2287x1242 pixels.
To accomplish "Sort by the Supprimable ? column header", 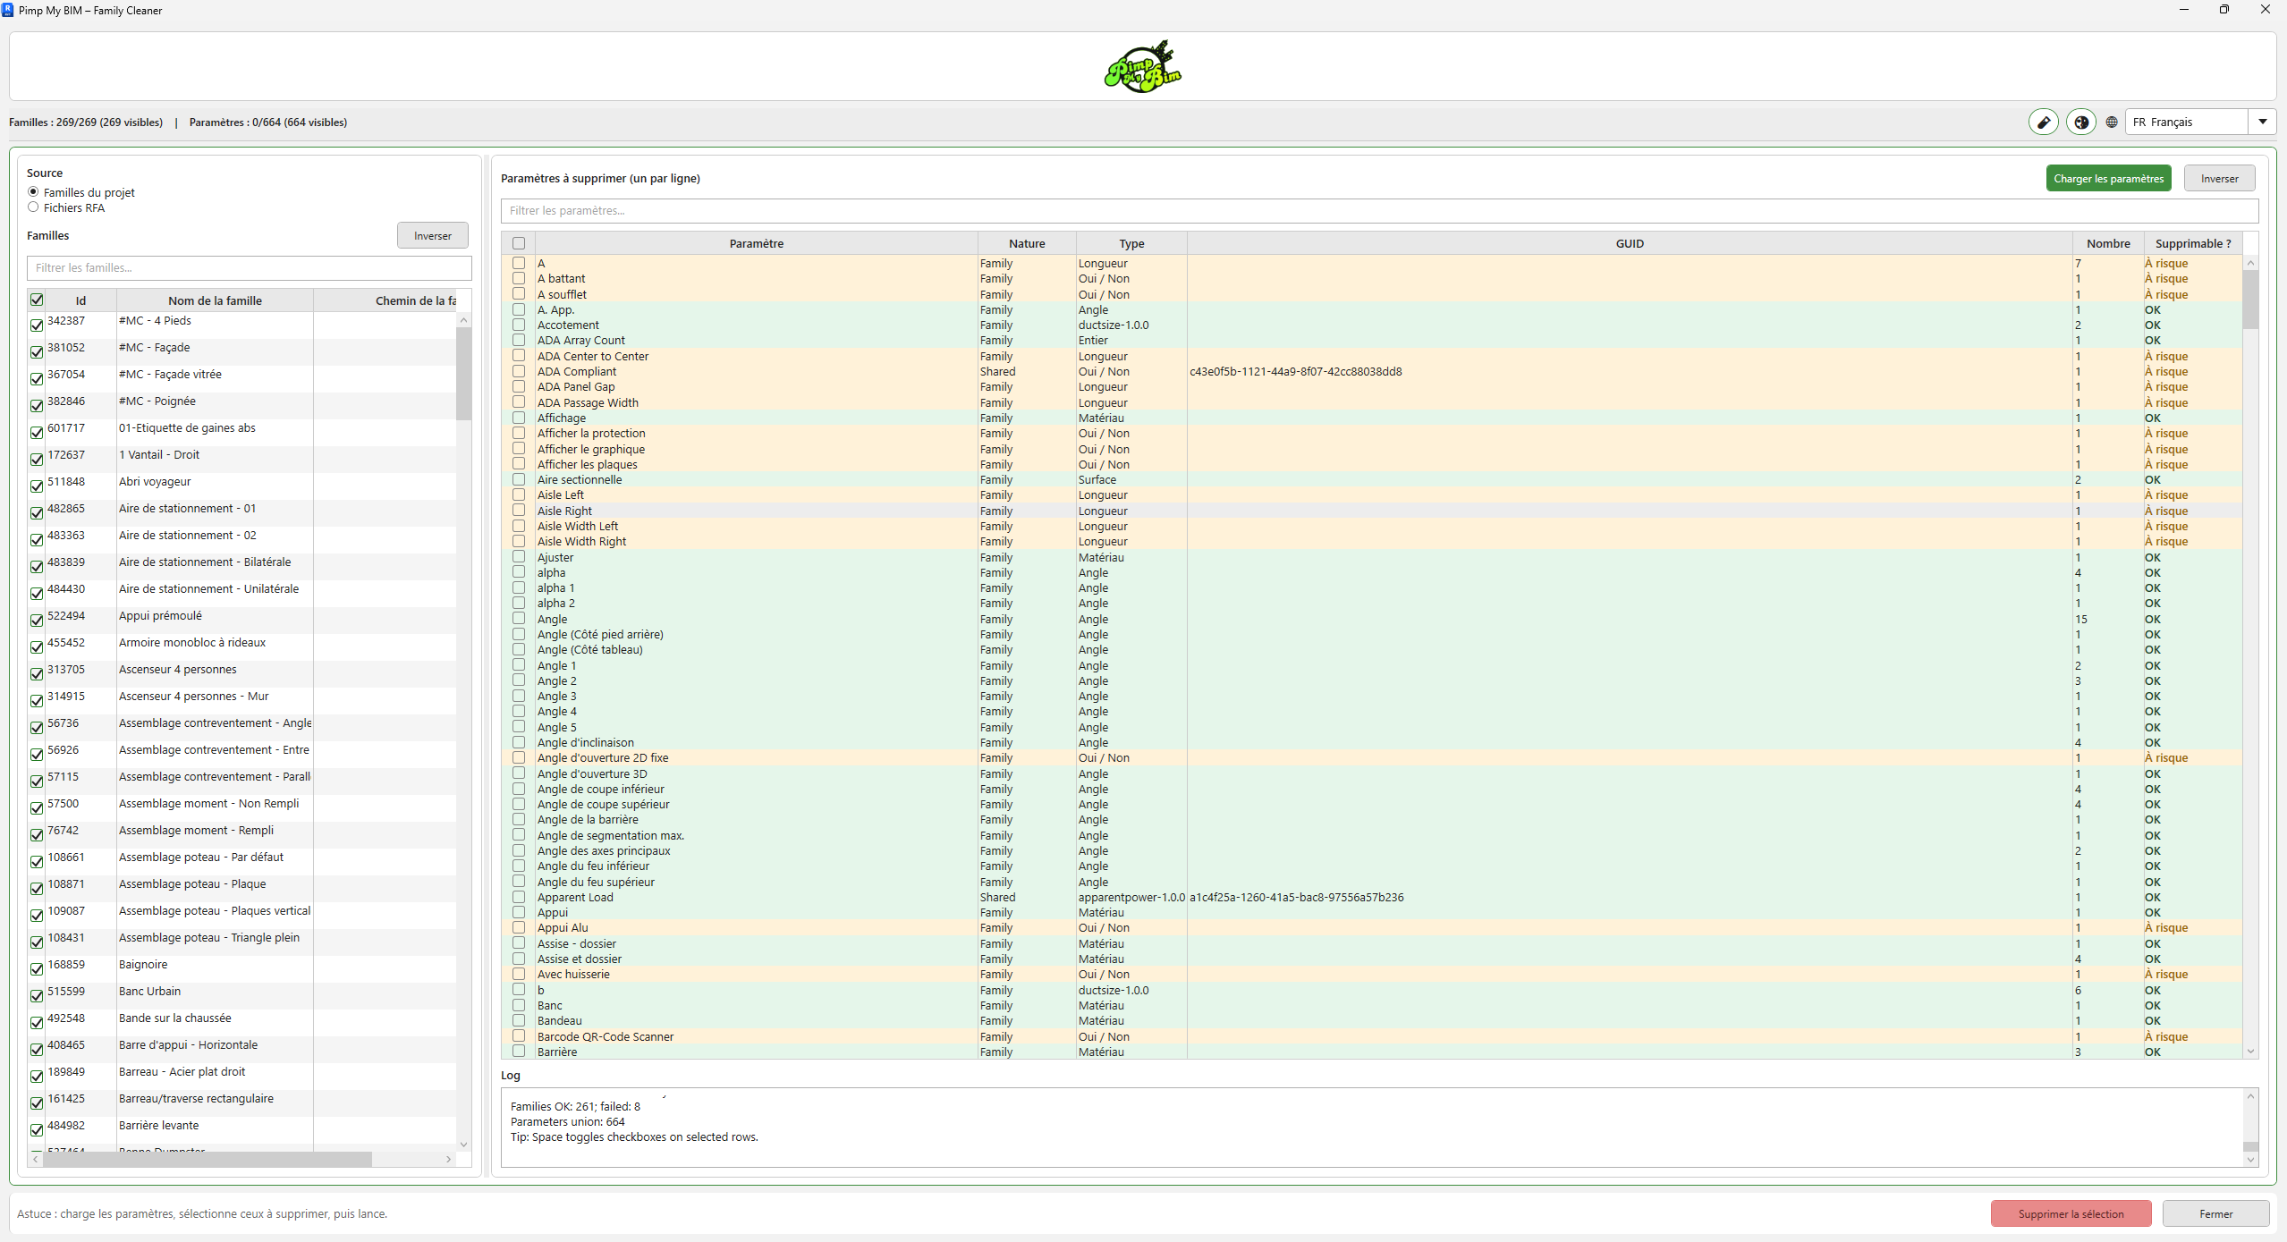I will tap(2192, 243).
